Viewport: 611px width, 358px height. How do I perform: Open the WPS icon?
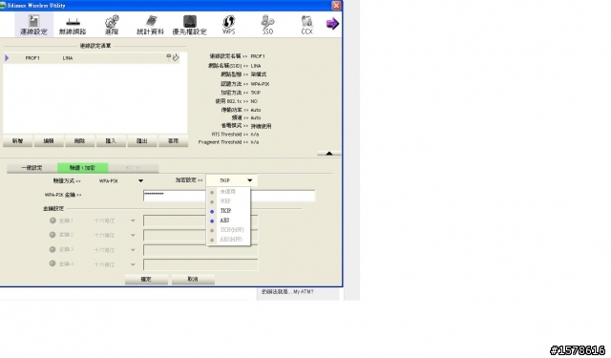pos(229,24)
